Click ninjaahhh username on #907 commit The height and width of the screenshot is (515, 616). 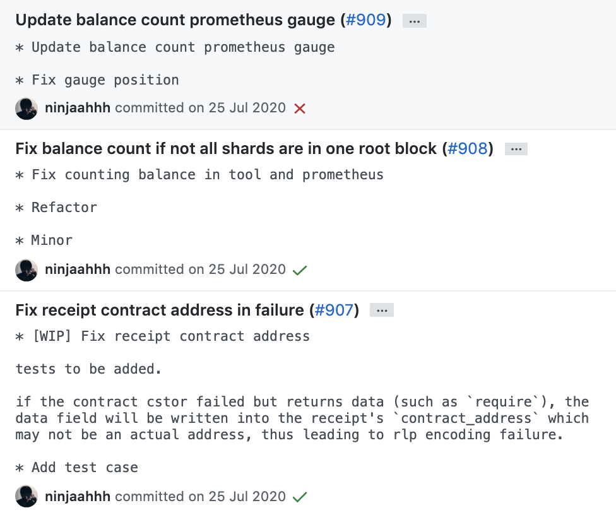(x=78, y=497)
